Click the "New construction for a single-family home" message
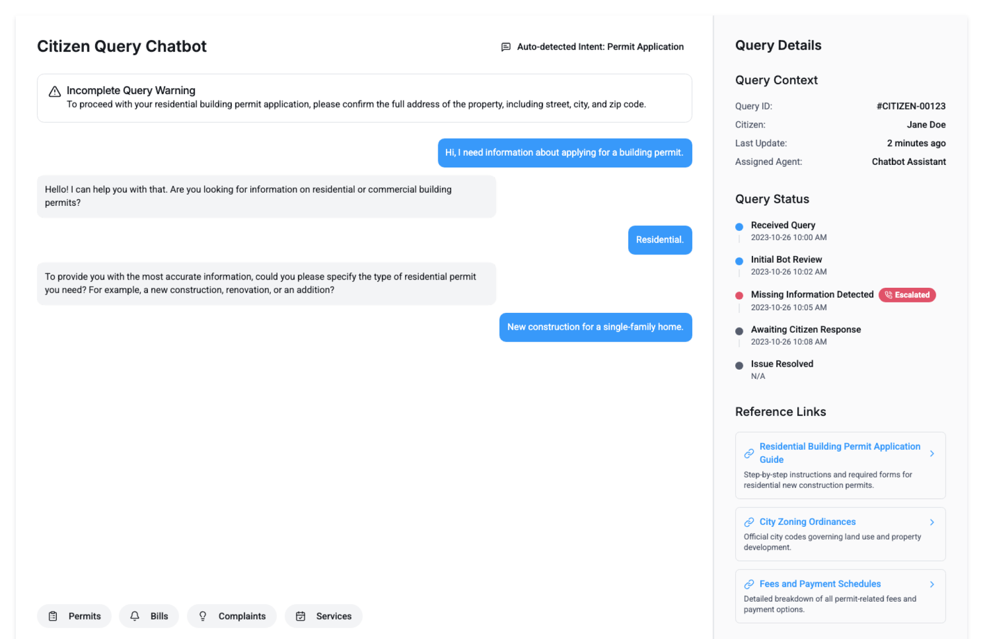 pos(595,327)
